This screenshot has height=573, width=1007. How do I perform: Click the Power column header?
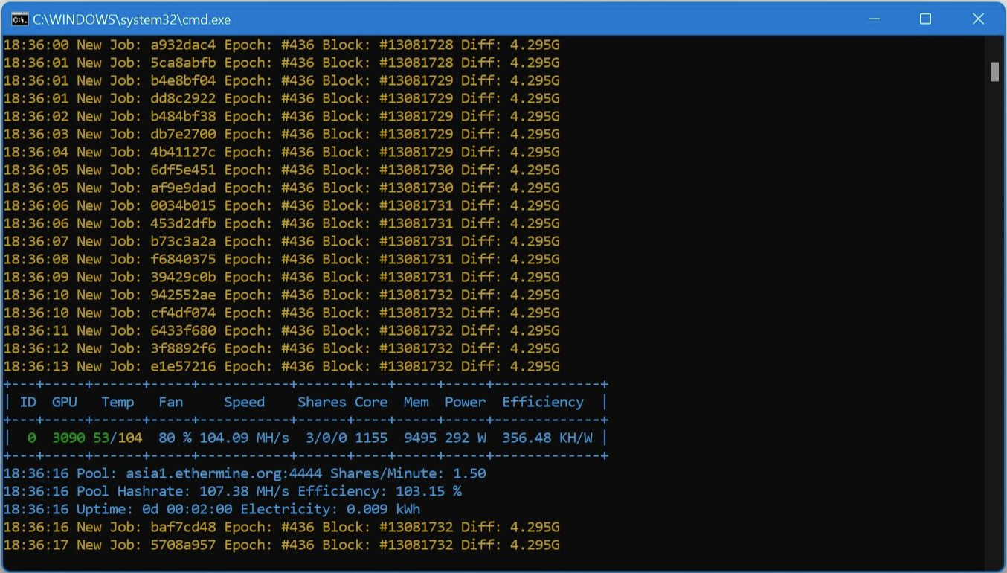pos(466,402)
